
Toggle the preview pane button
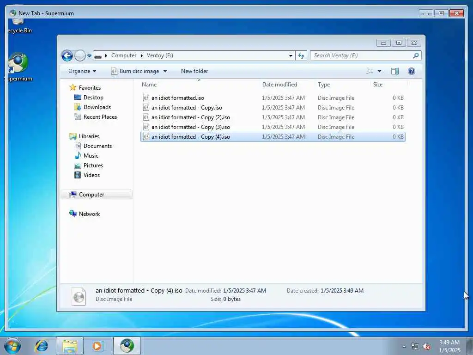395,71
